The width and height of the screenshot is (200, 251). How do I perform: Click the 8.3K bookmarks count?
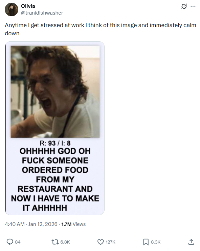click(156, 242)
